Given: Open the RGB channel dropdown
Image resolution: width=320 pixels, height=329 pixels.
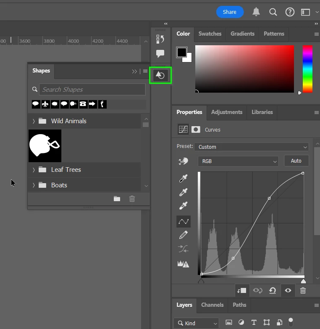Looking at the screenshot, I should click(x=238, y=161).
